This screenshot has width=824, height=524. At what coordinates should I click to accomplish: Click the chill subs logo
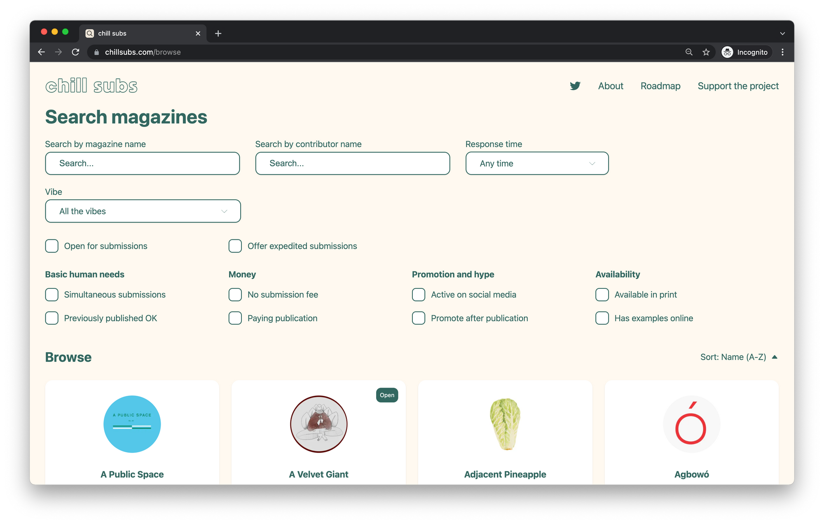tap(91, 86)
